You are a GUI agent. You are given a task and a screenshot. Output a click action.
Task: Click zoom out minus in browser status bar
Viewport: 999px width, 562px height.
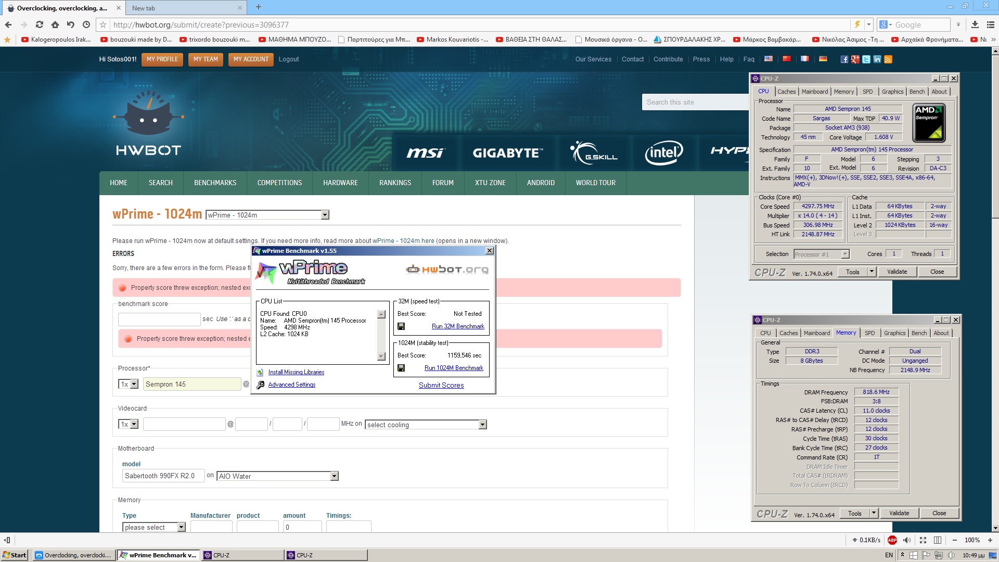(954, 540)
